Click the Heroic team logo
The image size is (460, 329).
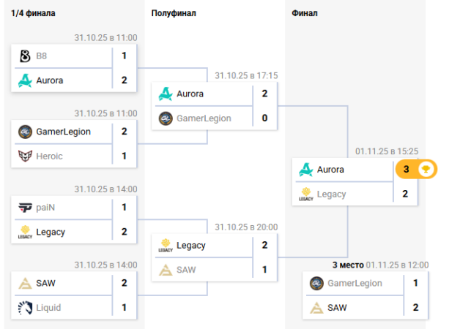point(25,156)
